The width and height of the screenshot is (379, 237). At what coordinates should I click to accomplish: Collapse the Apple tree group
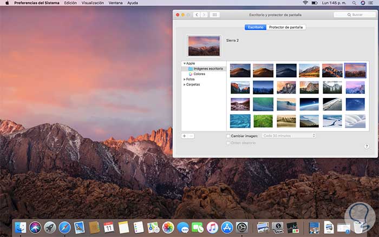(x=185, y=63)
